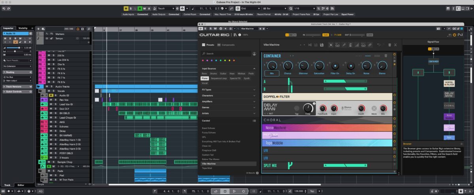Toggle the global Solo S button
Viewport: 474px width, 195px height.
coord(131,8)
